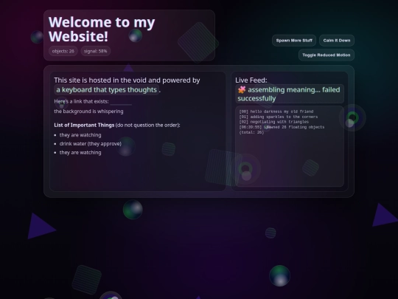Image resolution: width=398 pixels, height=299 pixels.
Task: Click log line "[00] hello darkness my old friend"
Action: 276,111
